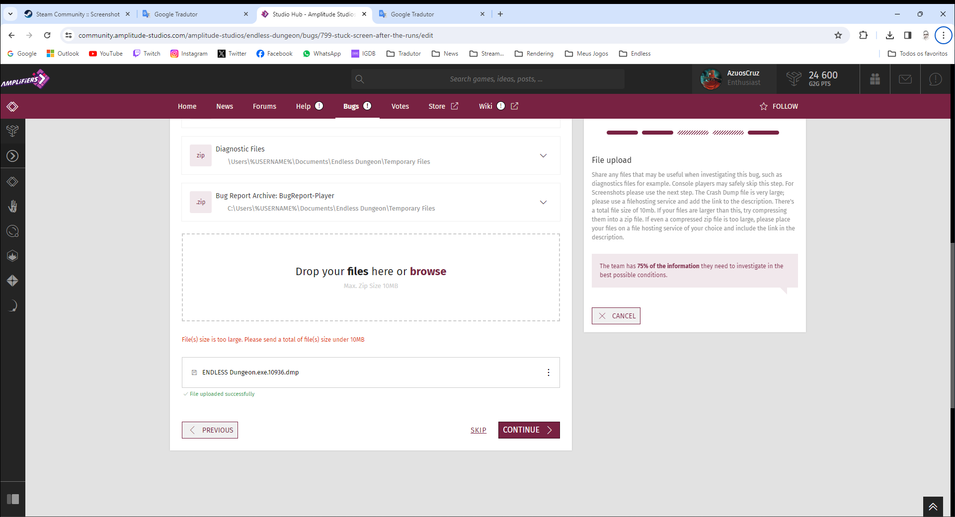The image size is (955, 517).
Task: Open the Endless bookmarks folder
Action: (635, 54)
